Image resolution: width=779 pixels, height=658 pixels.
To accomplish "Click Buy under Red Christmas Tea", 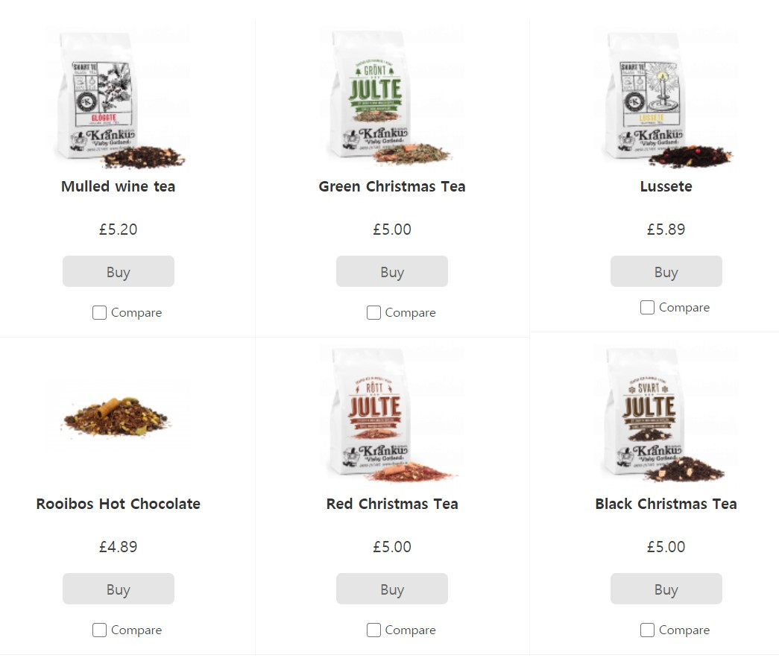I will coord(392,589).
